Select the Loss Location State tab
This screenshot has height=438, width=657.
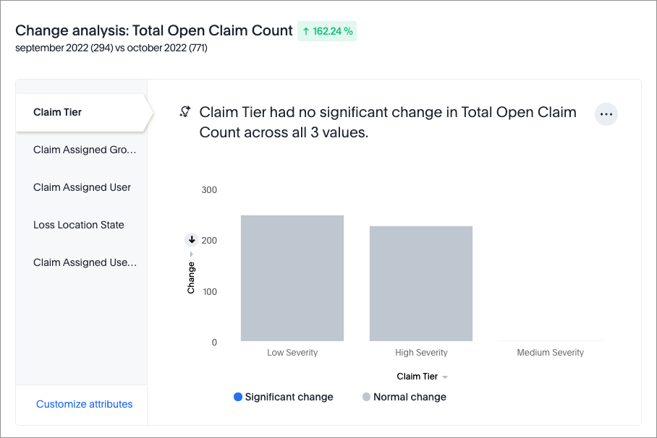pos(79,225)
